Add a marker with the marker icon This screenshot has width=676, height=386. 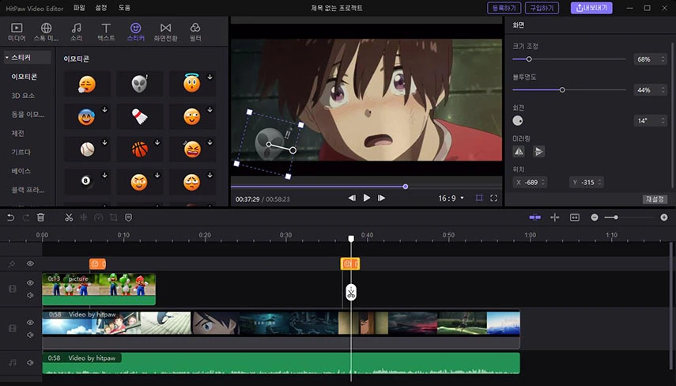pyautogui.click(x=128, y=218)
